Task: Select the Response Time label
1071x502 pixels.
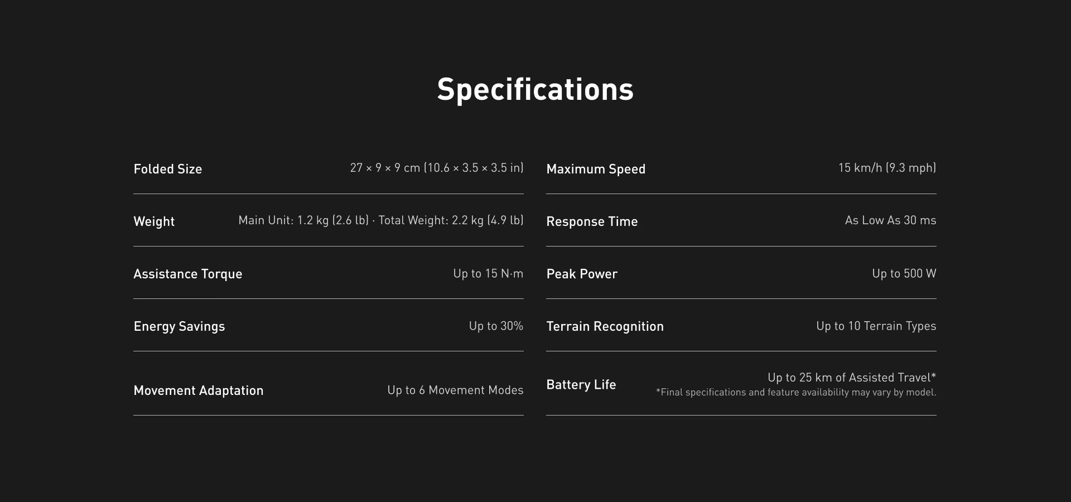Action: tap(592, 221)
